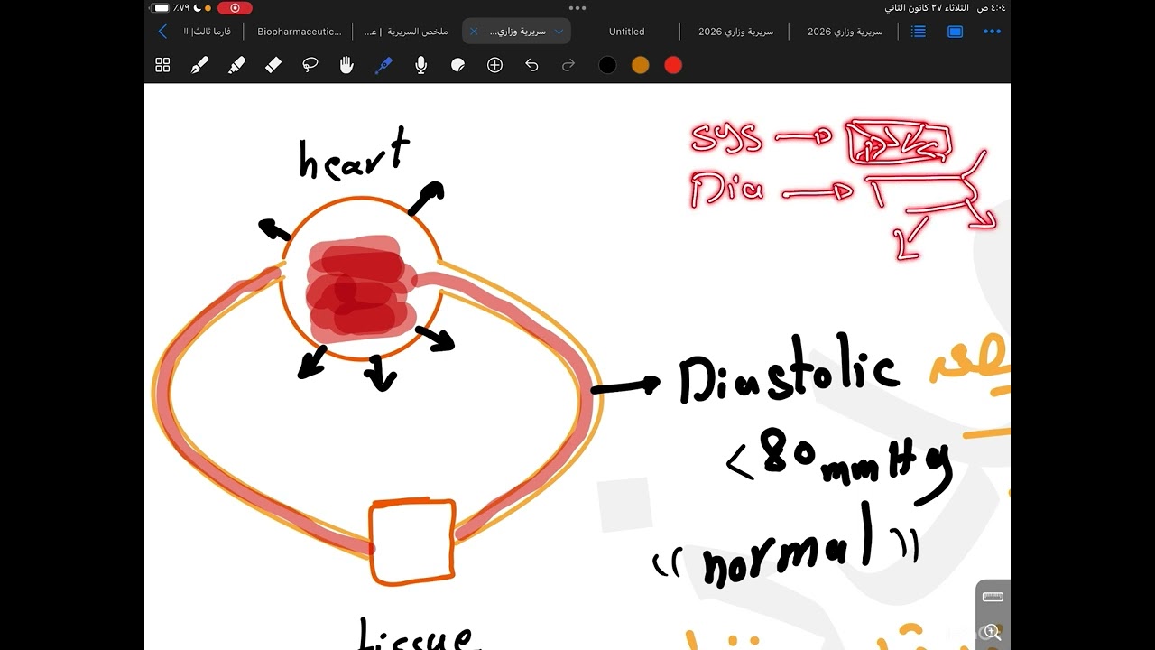The image size is (1155, 650).
Task: Activate the blue laser pointer tool
Action: pyautogui.click(x=383, y=65)
